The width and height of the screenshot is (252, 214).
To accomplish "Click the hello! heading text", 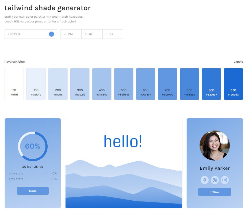I will (x=123, y=142).
